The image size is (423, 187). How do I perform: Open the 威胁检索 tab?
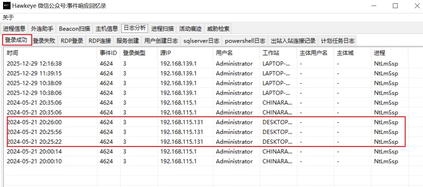pos(218,29)
